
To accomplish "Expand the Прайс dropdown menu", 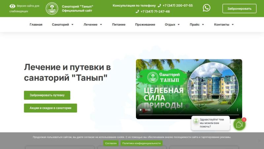I will (x=197, y=25).
